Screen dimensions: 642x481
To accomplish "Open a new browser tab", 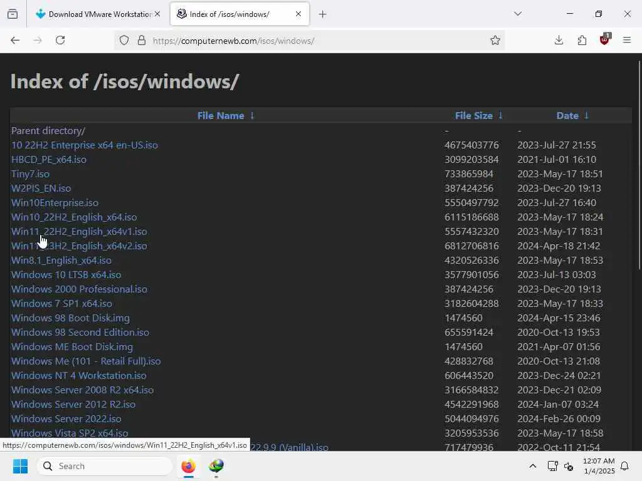I will (323, 14).
